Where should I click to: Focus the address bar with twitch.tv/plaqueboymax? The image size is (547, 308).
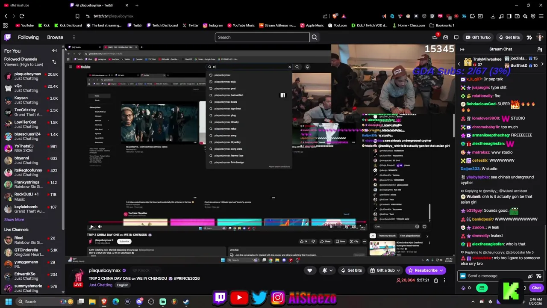113,16
